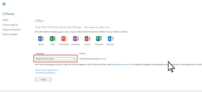Click the 'Software' page heading

(8, 14)
